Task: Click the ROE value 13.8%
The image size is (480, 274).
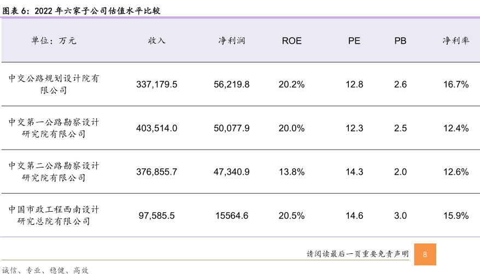Action: 291,172
